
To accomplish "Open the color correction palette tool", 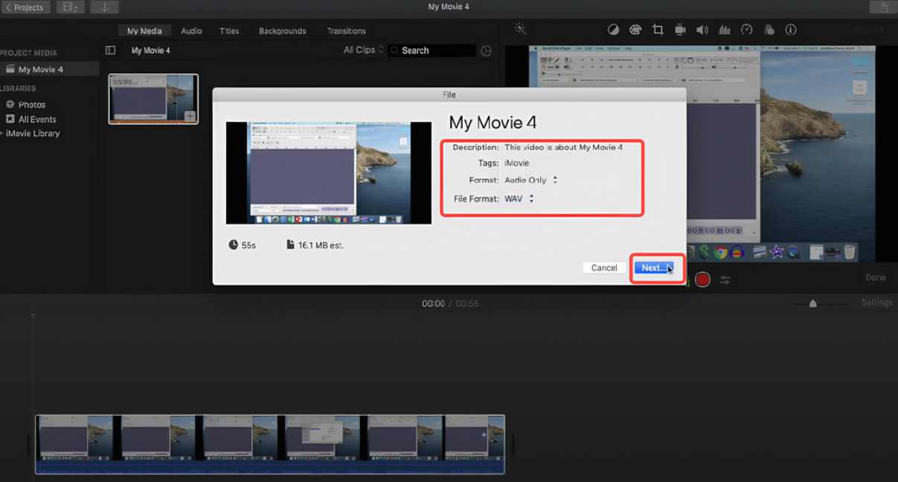I will 635,30.
